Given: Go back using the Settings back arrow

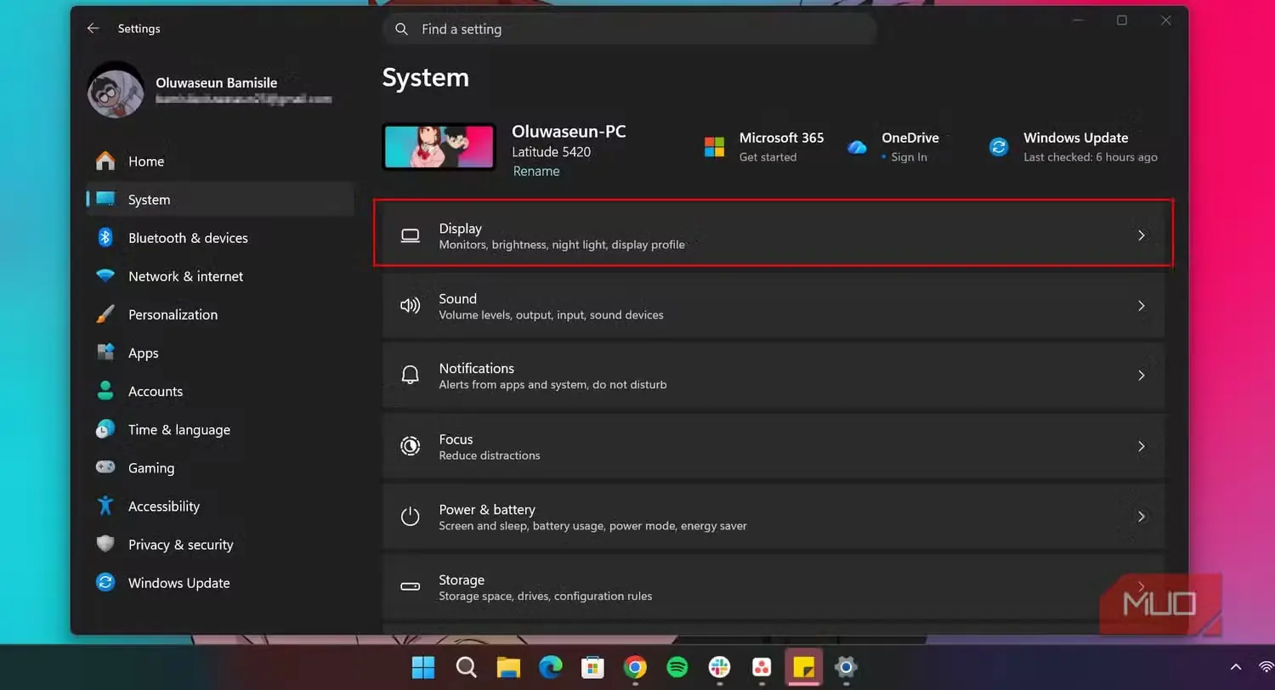Looking at the screenshot, I should pyautogui.click(x=93, y=29).
